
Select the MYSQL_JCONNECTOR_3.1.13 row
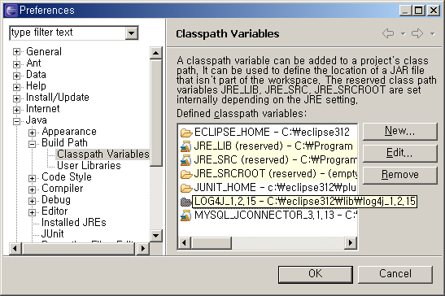click(268, 215)
